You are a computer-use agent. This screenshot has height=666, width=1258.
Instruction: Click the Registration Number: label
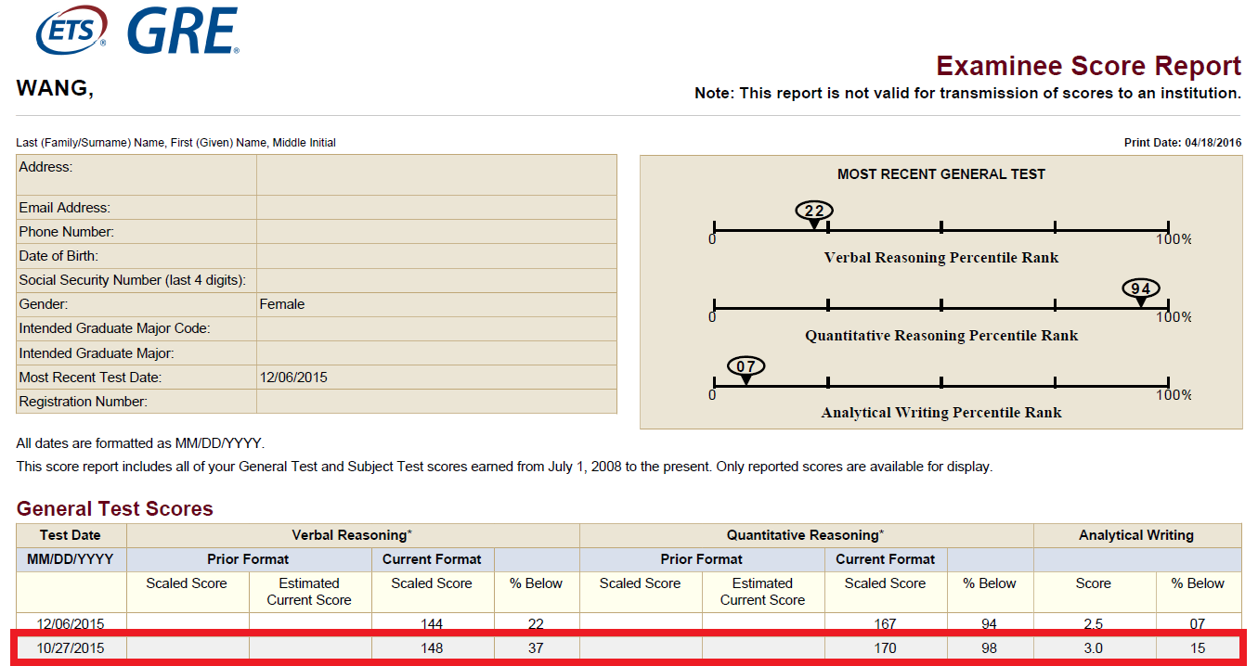coord(84,402)
